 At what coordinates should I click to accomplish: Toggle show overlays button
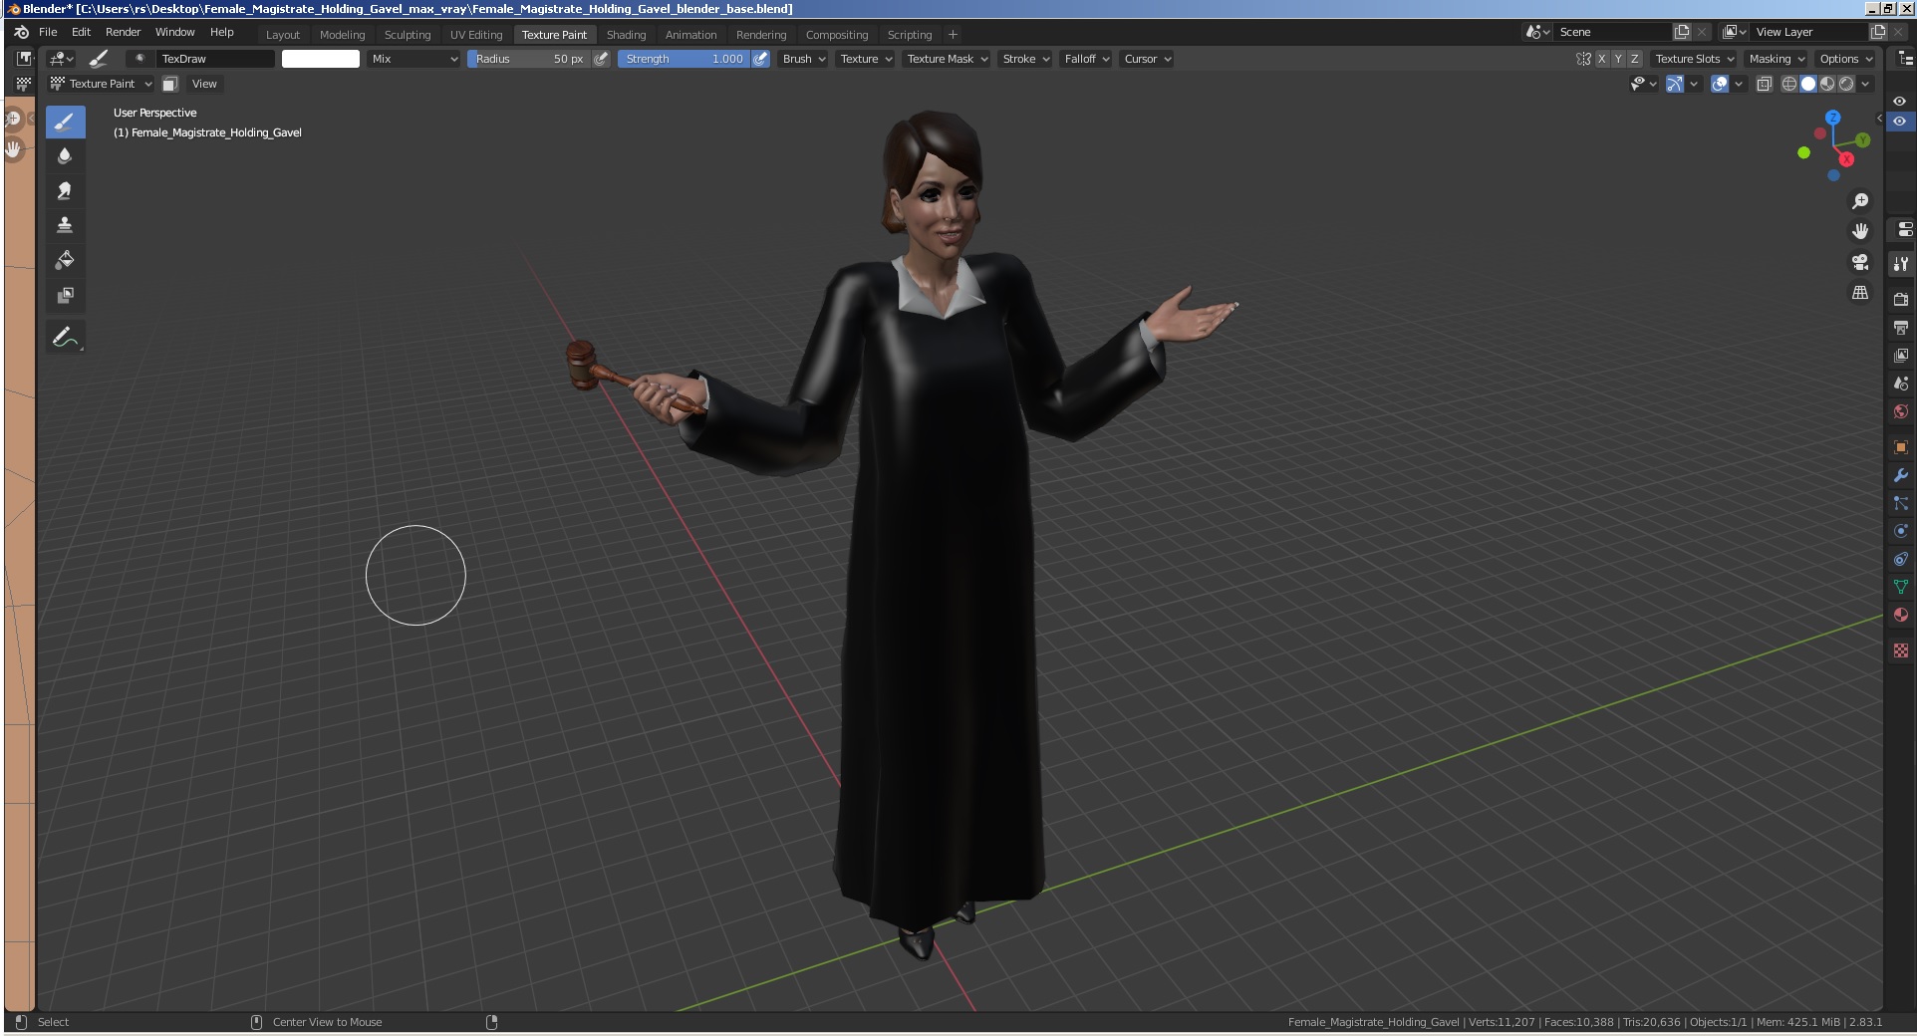pyautogui.click(x=1720, y=84)
